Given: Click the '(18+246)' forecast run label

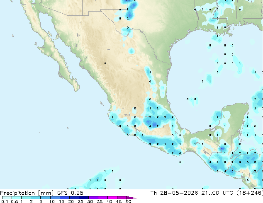Looking at the screenshot, I should pos(250,193).
